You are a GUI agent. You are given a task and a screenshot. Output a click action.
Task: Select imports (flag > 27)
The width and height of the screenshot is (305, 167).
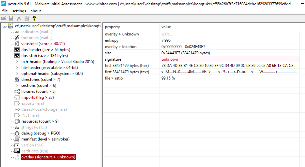point(38,97)
